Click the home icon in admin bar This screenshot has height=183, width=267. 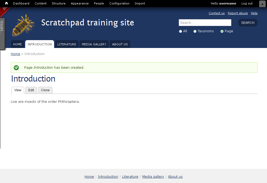click(6, 3)
